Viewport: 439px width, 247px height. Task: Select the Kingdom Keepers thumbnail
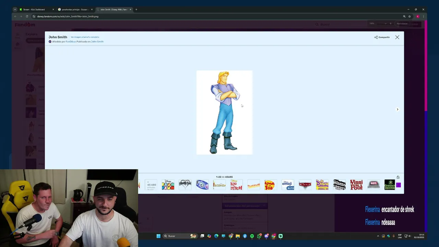coord(390,185)
